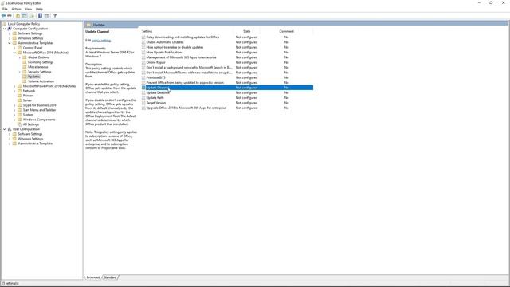The height and width of the screenshot is (287, 510).
Task: Sort by the State column header
Action: (246, 31)
